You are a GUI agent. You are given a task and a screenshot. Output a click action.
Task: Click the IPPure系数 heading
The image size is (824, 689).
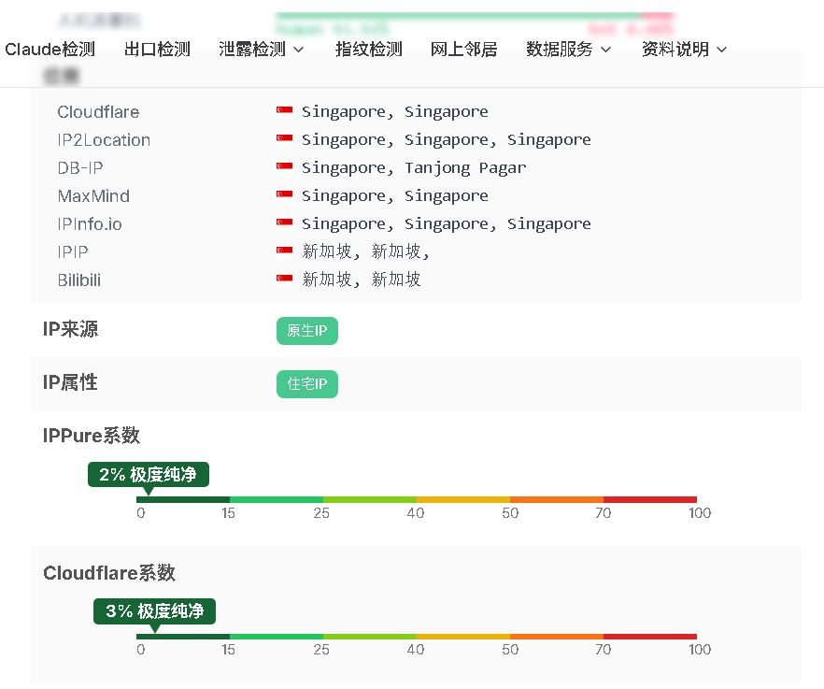[92, 436]
